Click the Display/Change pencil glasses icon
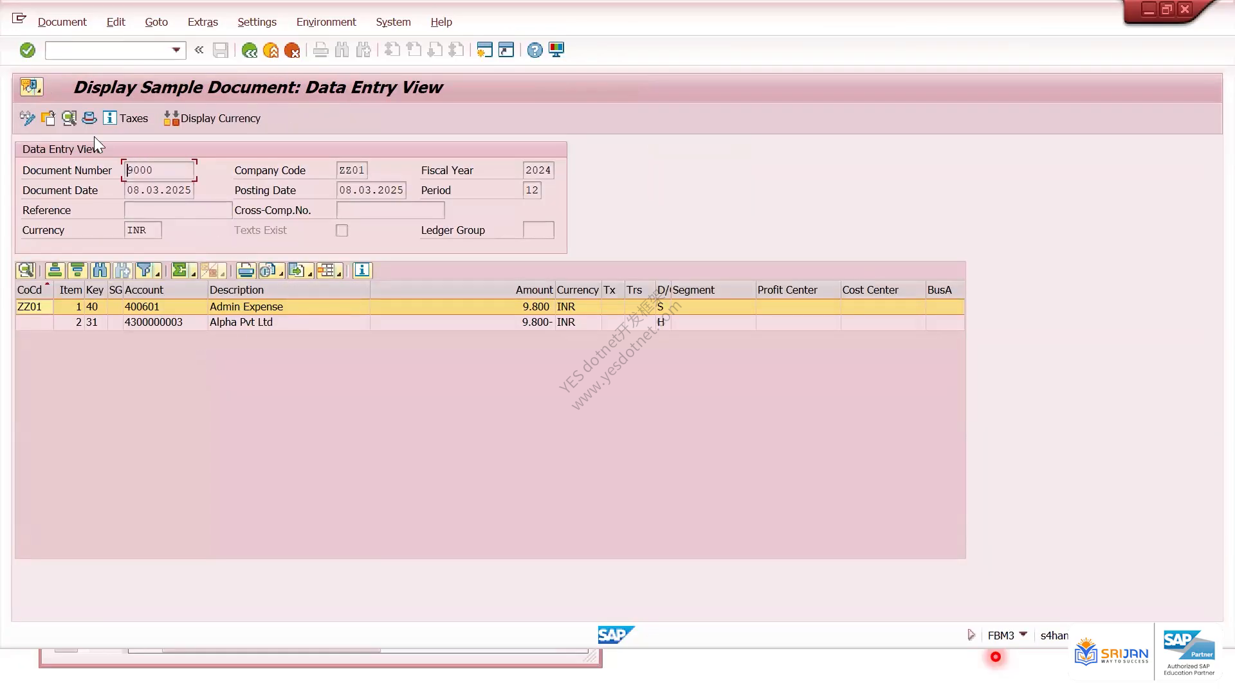This screenshot has width=1235, height=694. pos(27,118)
